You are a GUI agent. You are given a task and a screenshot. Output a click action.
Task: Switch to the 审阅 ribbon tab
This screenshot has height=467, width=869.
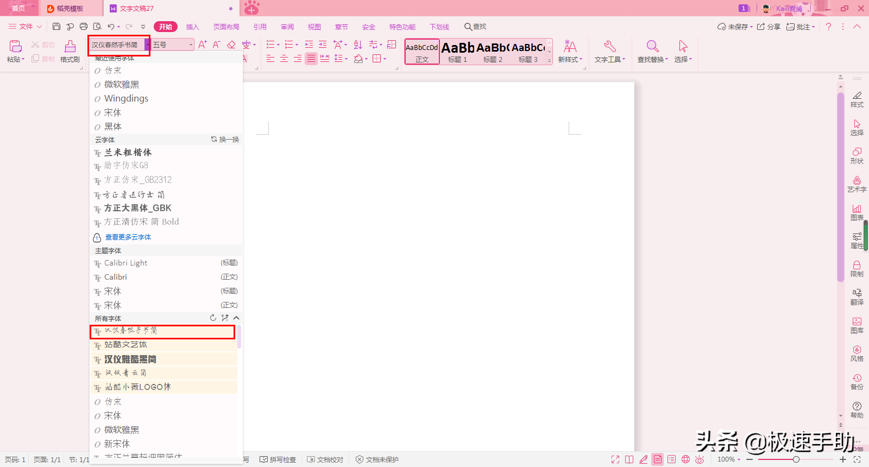[x=287, y=27]
